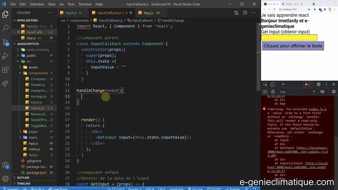Click the DevTools error count badge
The height and width of the screenshot is (190, 338).
(307, 84)
